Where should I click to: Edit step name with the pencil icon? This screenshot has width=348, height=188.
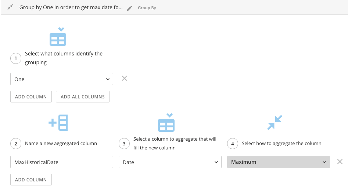tap(130, 8)
